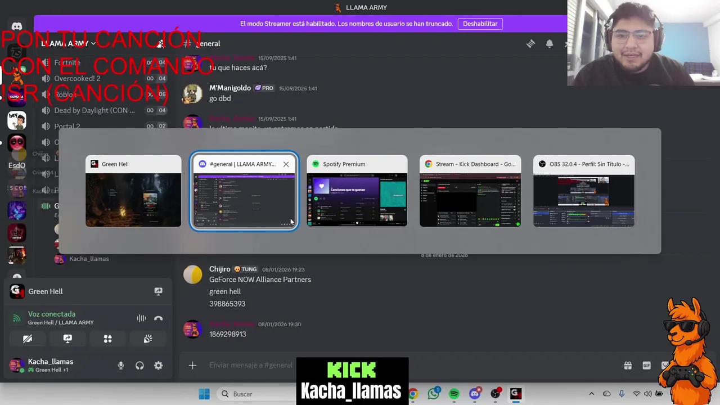Open the gift Nitro icon
Screen dimensions: 720x405
(628, 366)
